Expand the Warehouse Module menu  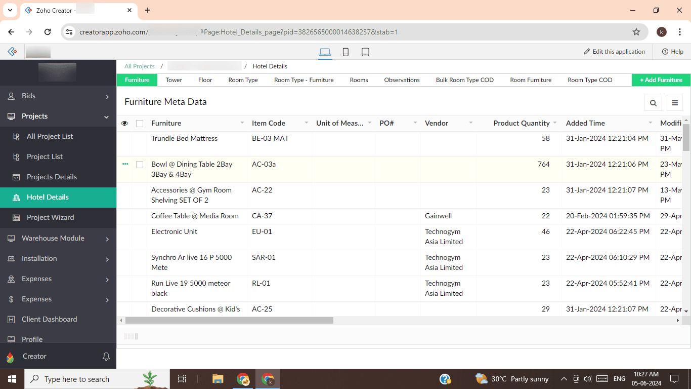point(58,238)
